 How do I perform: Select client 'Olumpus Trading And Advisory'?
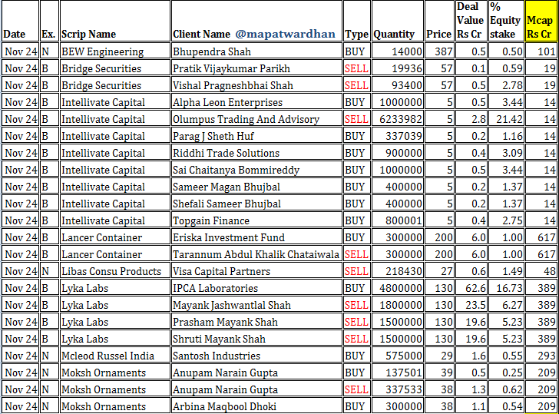[x=256, y=119]
